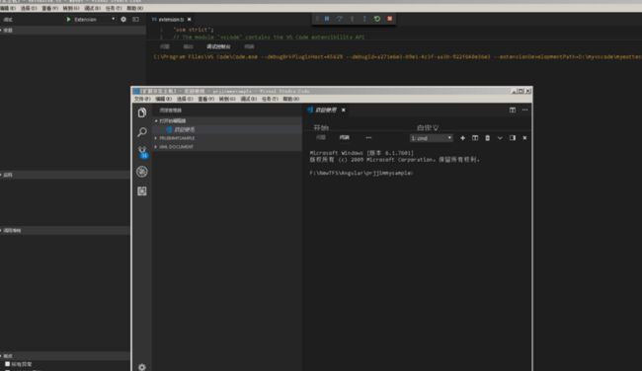The image size is (642, 371).
Task: Click 开始 heading on welcome page
Action: [321, 127]
